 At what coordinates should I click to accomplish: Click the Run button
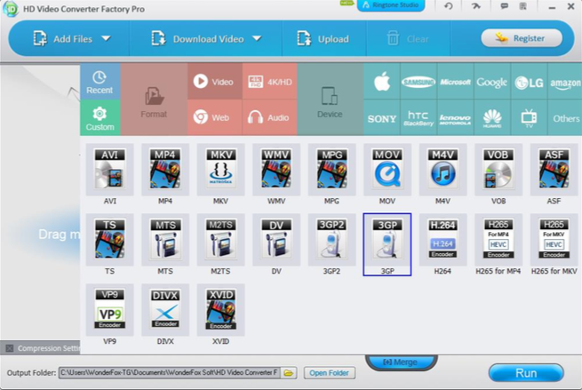525,373
